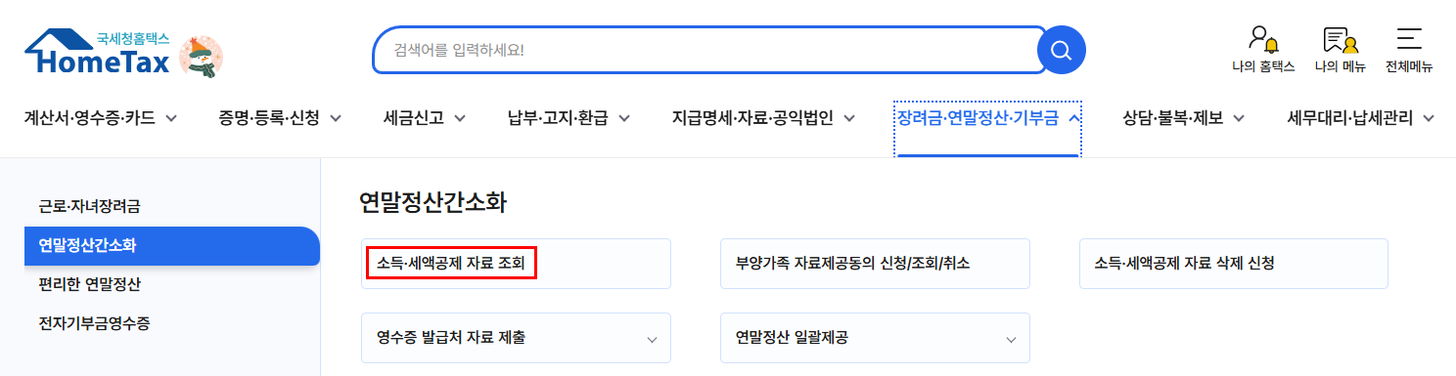Expand 계산서·영수증·카드 menu

(x=100, y=118)
